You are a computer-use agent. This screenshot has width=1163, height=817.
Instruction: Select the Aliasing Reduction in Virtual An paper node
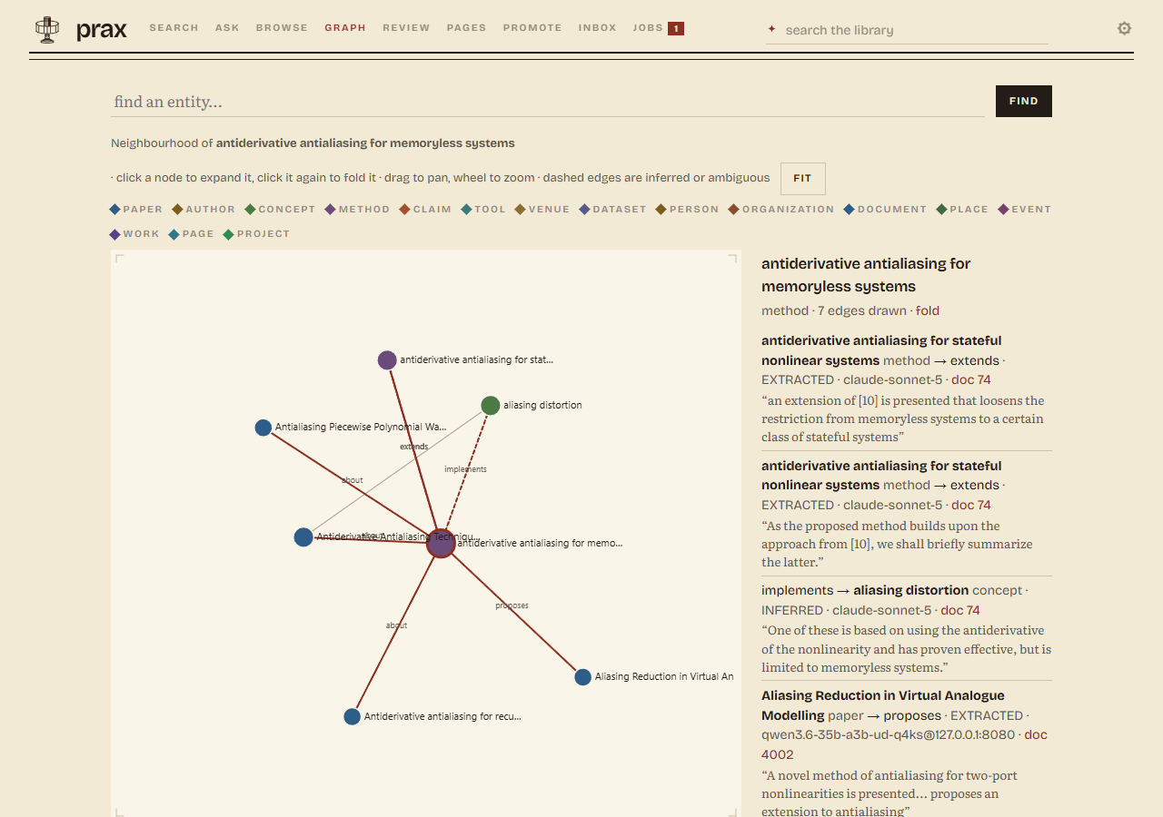click(582, 676)
